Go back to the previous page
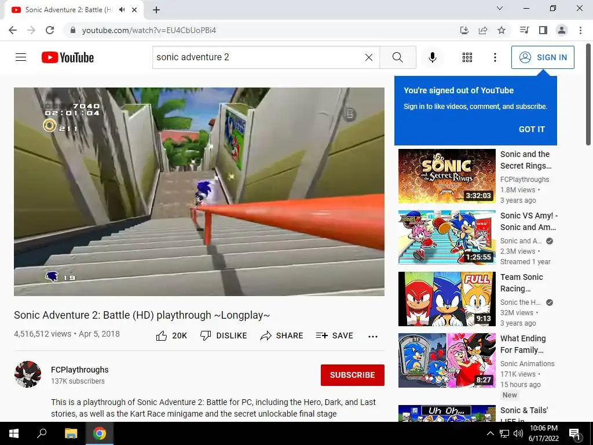The height and width of the screenshot is (445, 593). pyautogui.click(x=13, y=30)
